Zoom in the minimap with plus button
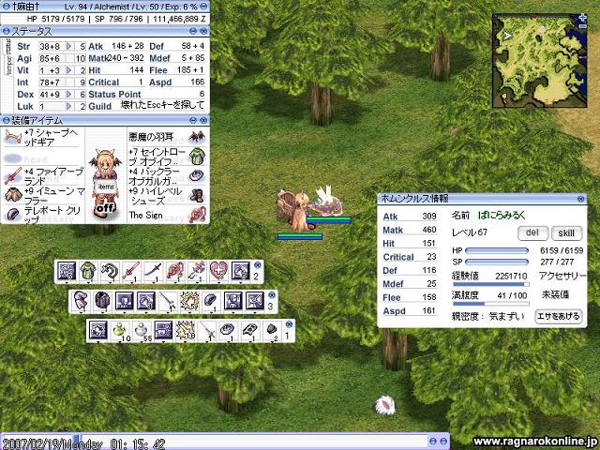The image size is (600, 450). (582, 17)
